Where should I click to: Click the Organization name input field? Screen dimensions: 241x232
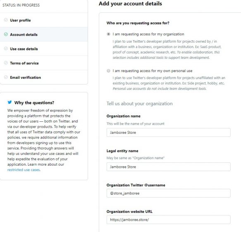click(x=169, y=133)
